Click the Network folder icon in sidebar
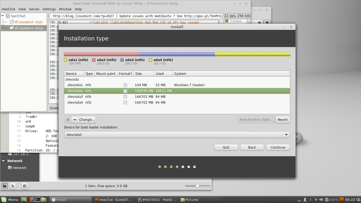 (x=10, y=168)
